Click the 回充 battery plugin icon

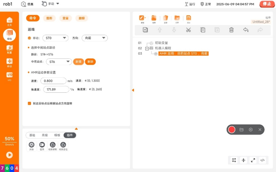[x=42, y=145]
